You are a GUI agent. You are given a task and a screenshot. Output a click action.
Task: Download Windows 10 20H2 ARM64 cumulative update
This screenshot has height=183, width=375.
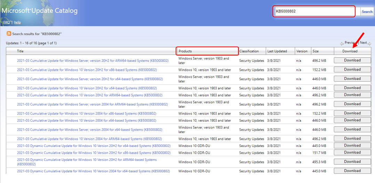[x=352, y=95]
